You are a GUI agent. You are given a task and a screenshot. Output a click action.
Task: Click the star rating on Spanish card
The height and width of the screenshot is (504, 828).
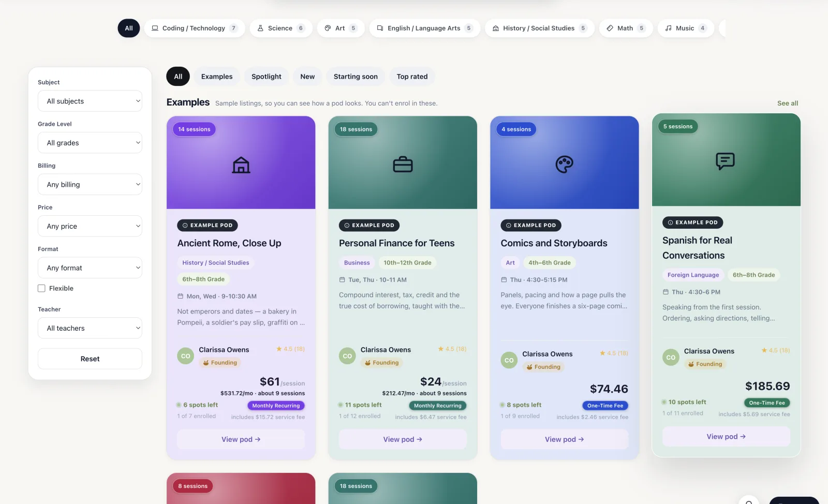tap(776, 350)
